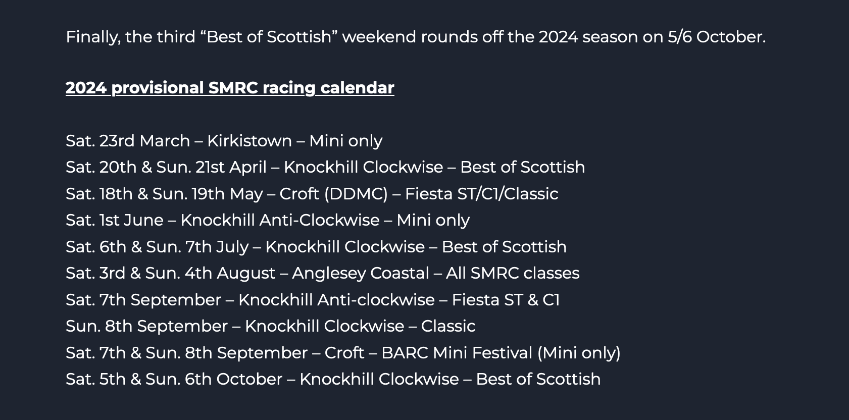Select the Anglesey Coastal August entry
The image size is (849, 420).
click(322, 273)
